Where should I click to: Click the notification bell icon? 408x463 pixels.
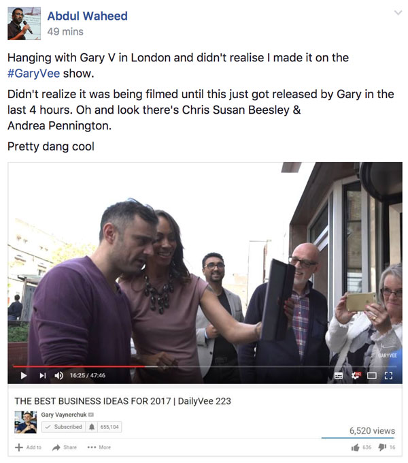92,427
